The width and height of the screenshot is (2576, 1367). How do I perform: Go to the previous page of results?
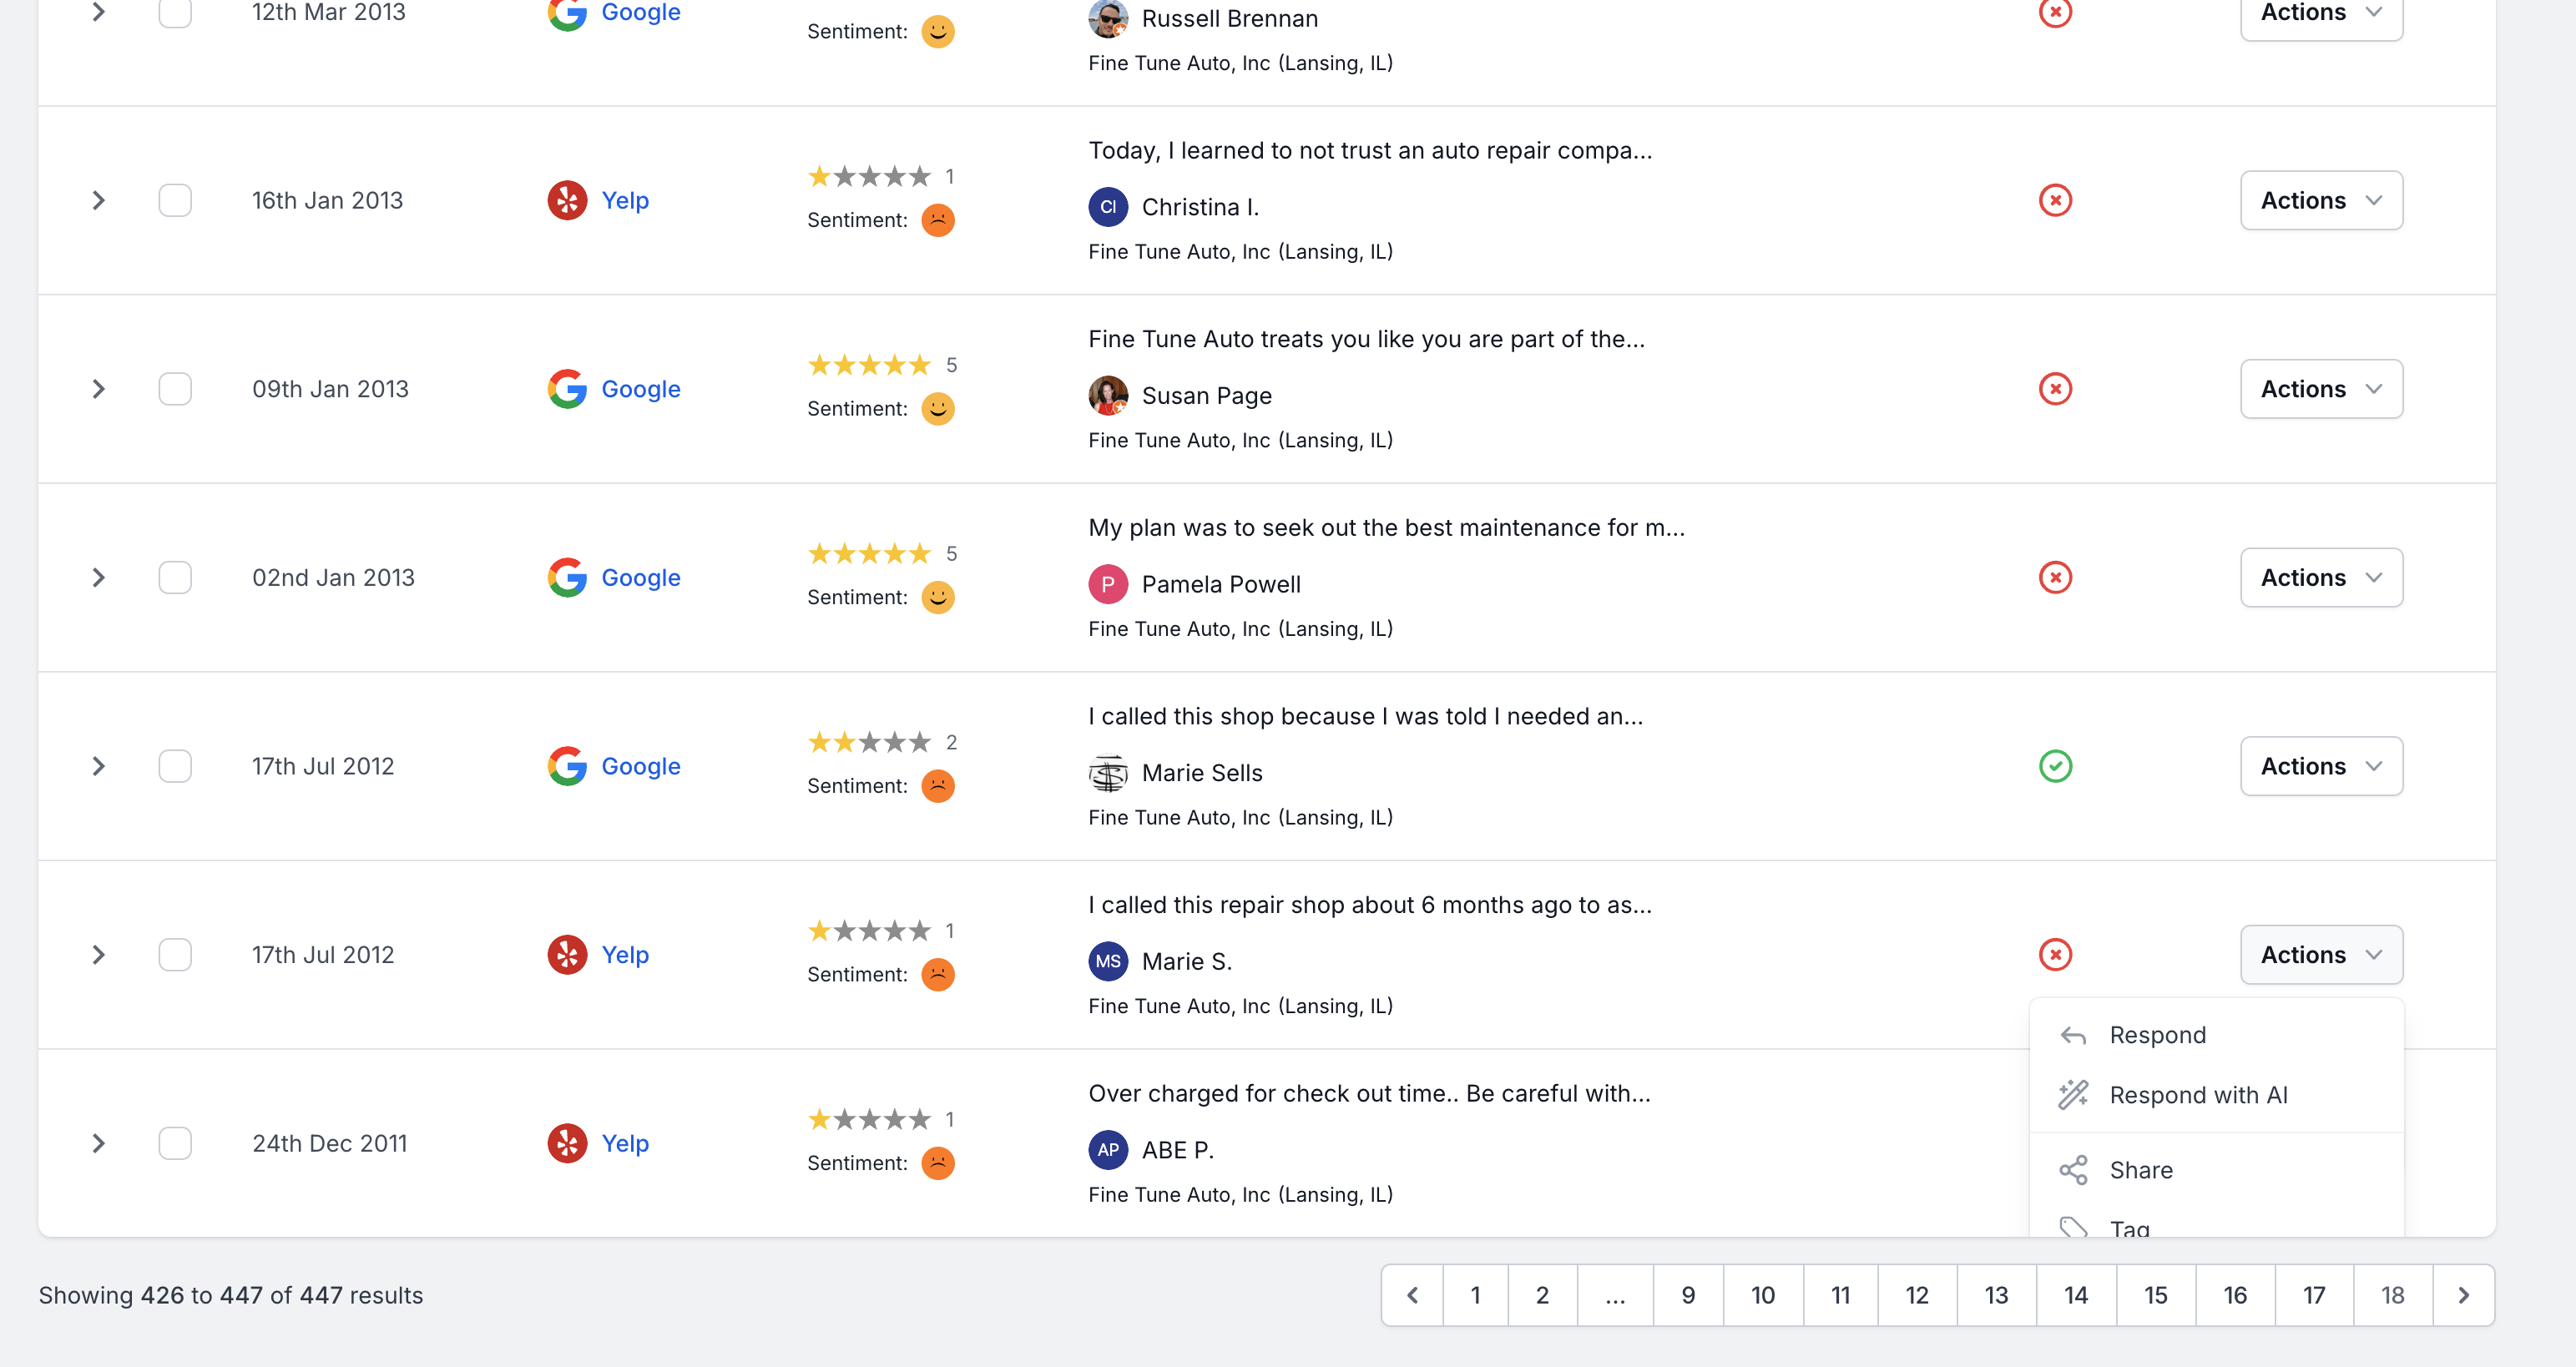pos(1412,1295)
